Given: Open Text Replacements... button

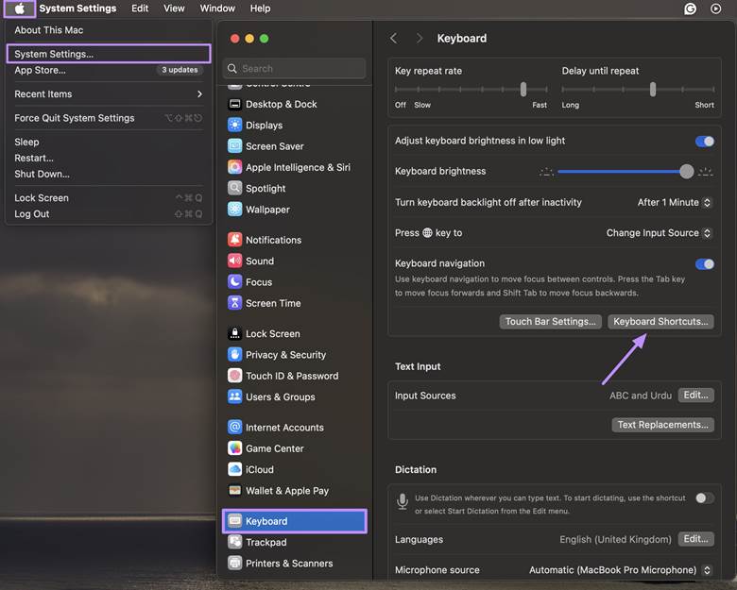Looking at the screenshot, I should pos(662,425).
